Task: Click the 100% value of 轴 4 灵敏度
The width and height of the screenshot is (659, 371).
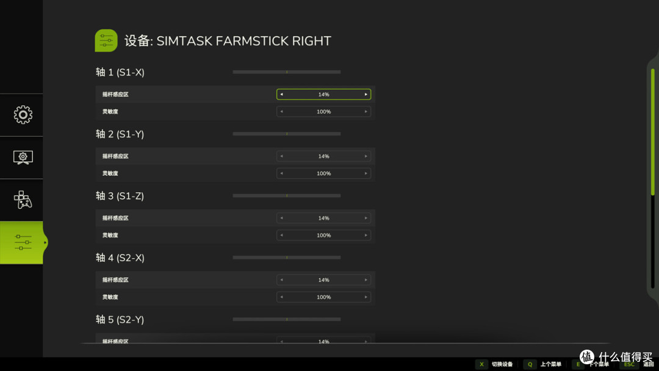Action: click(323, 297)
